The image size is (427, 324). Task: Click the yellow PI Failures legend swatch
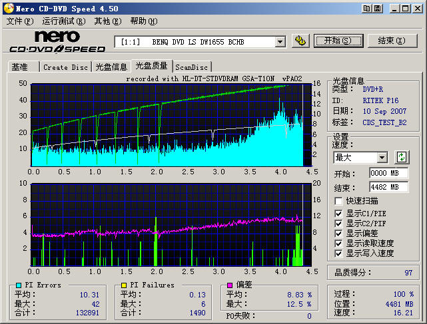click(x=124, y=285)
